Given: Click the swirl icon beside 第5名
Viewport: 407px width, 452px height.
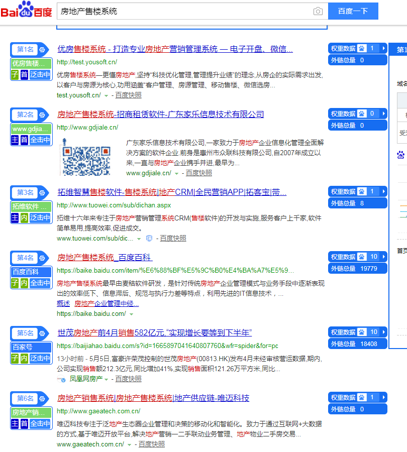Looking at the screenshot, I should click(42, 333).
